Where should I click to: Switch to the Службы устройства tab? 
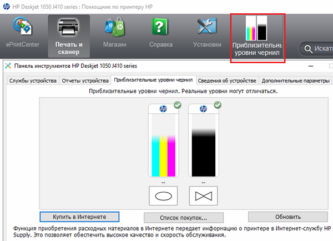[33, 81]
